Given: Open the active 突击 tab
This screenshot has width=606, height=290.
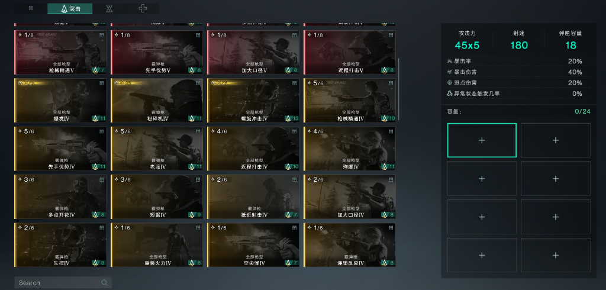Looking at the screenshot, I should click(70, 8).
